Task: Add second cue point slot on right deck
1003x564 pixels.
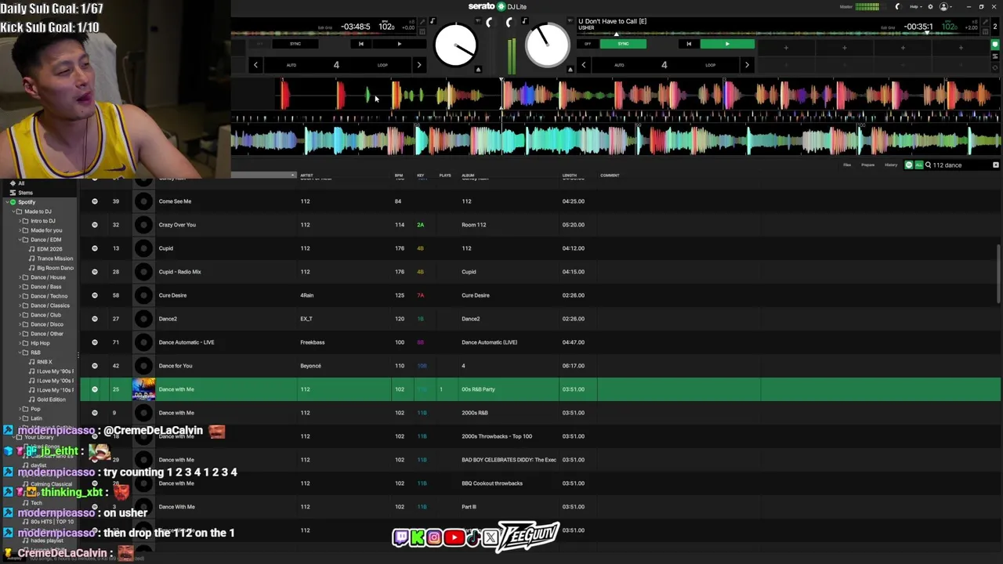Action: pos(844,48)
